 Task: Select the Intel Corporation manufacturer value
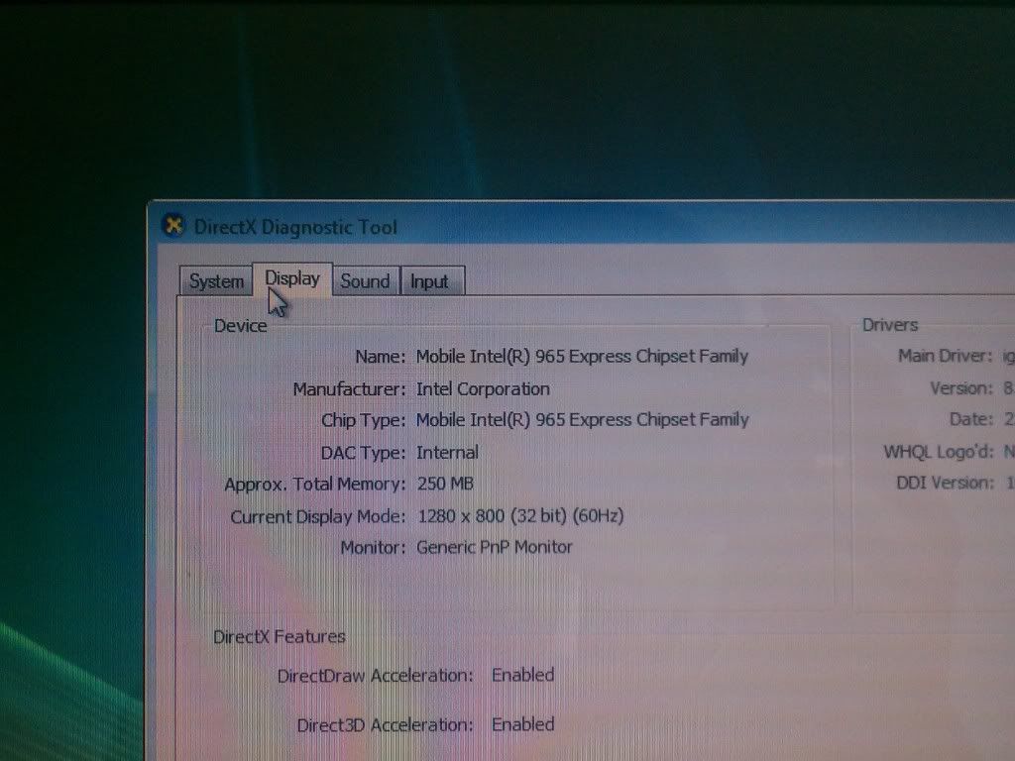[x=483, y=388]
